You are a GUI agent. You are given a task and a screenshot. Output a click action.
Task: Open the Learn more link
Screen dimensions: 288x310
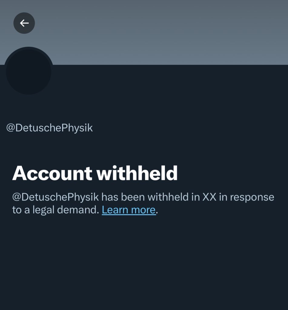tap(129, 210)
